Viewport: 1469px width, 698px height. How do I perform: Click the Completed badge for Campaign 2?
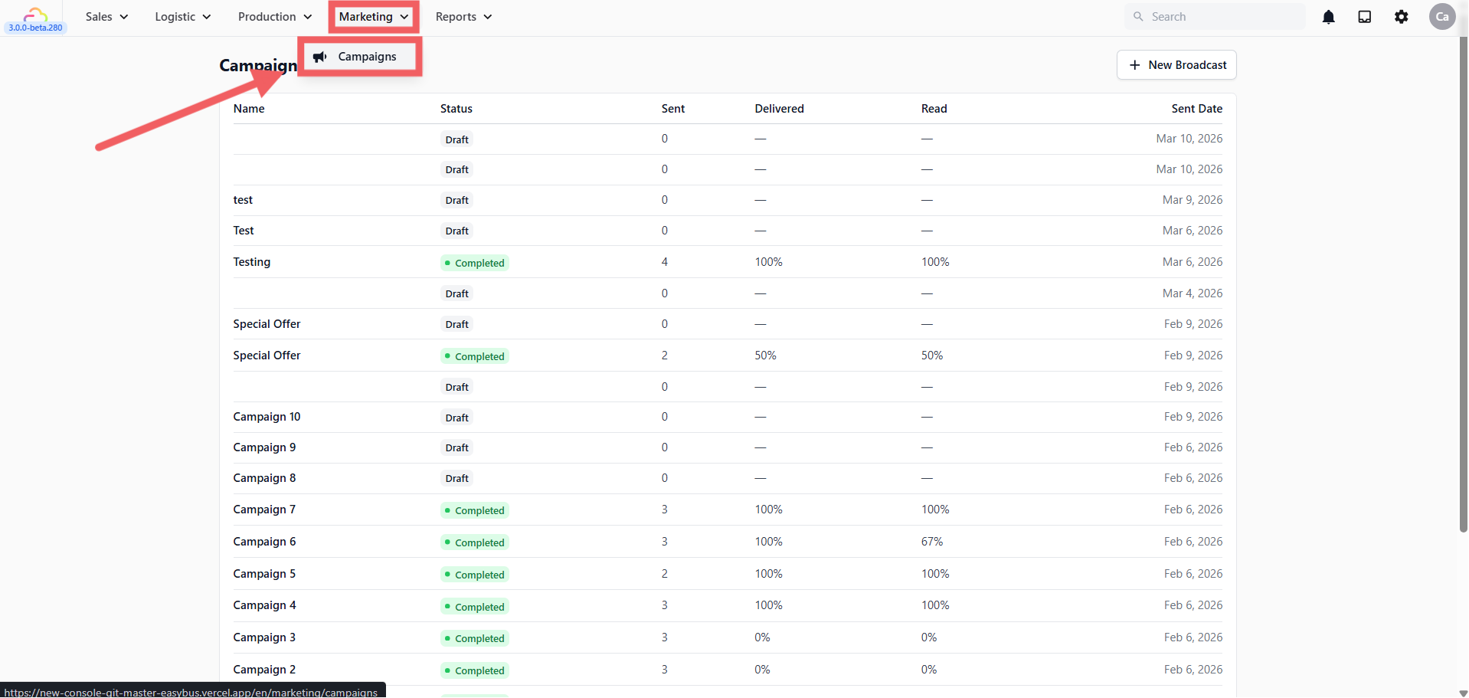(475, 670)
